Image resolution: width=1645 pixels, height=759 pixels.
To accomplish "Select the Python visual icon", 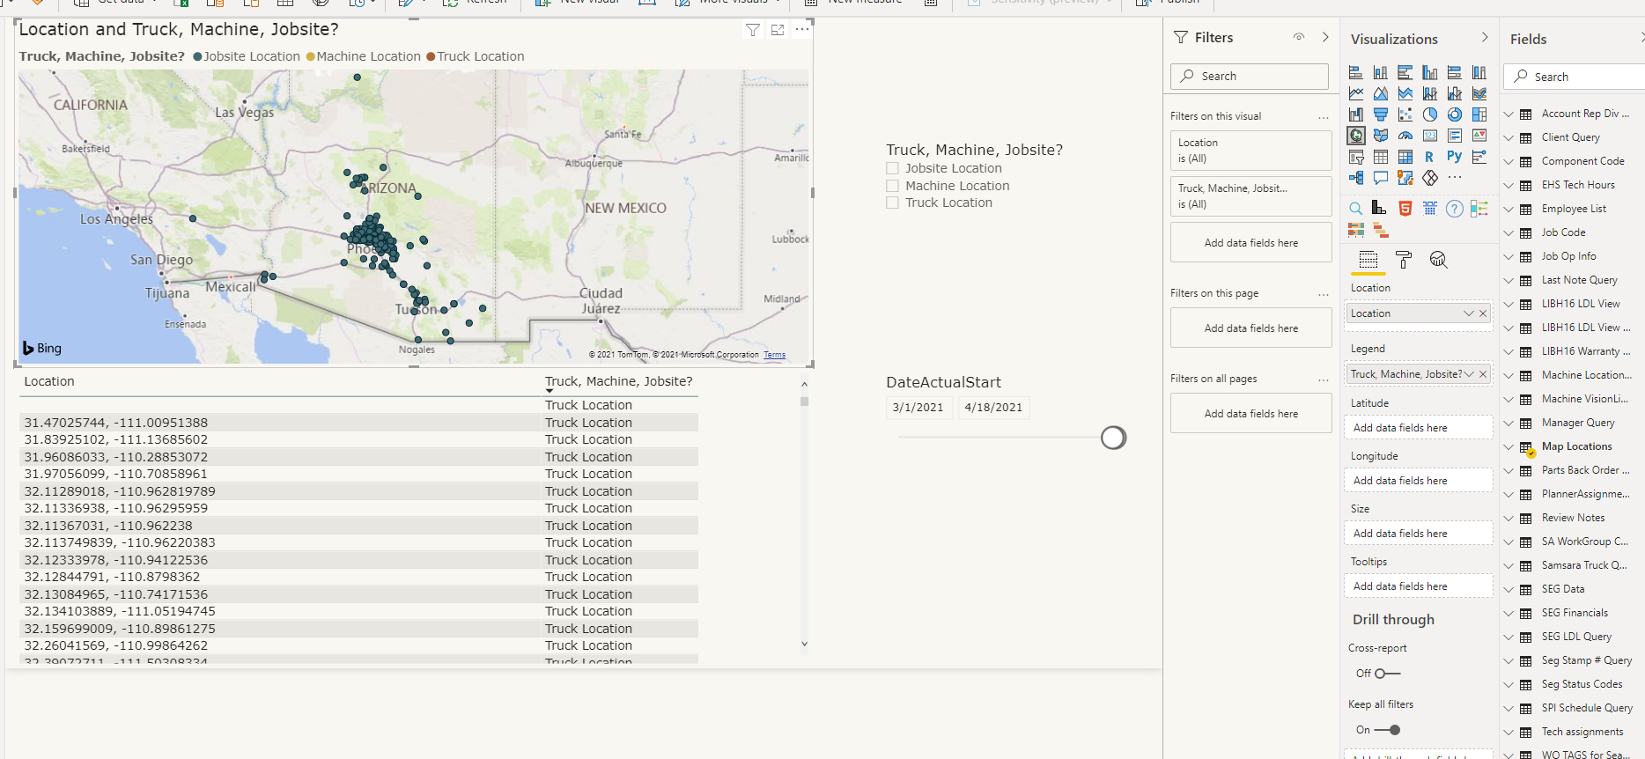I will point(1455,157).
